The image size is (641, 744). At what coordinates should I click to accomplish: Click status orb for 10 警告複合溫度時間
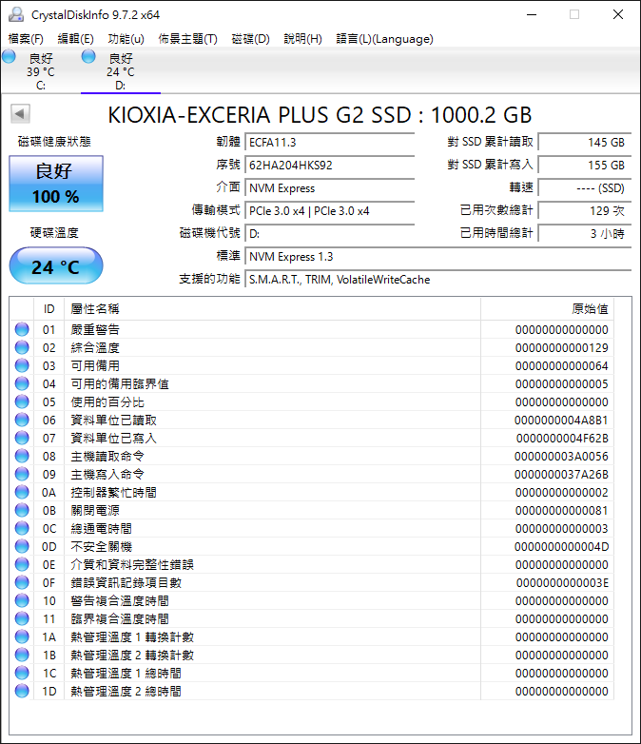pyautogui.click(x=22, y=600)
